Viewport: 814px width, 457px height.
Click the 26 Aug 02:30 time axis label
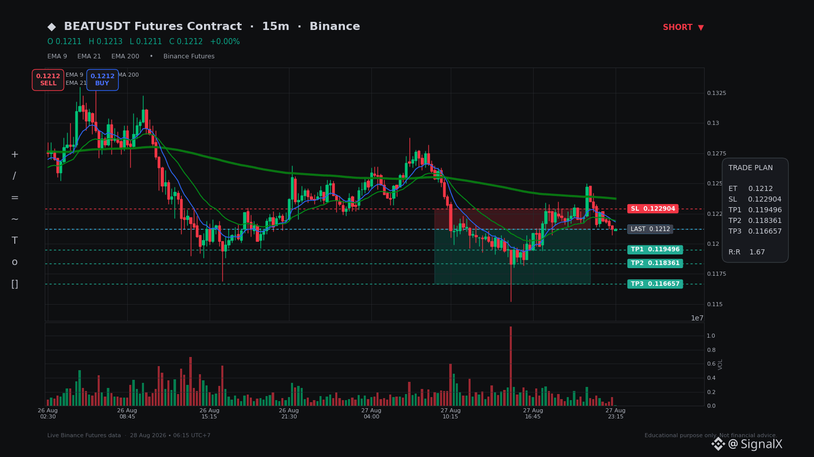click(48, 413)
